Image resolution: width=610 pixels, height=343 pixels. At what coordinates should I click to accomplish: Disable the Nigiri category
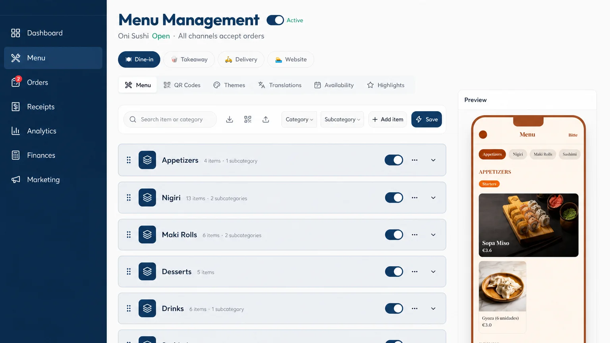click(x=394, y=198)
